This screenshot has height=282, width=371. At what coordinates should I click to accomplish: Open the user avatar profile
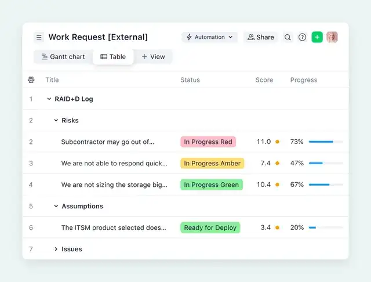[332, 37]
